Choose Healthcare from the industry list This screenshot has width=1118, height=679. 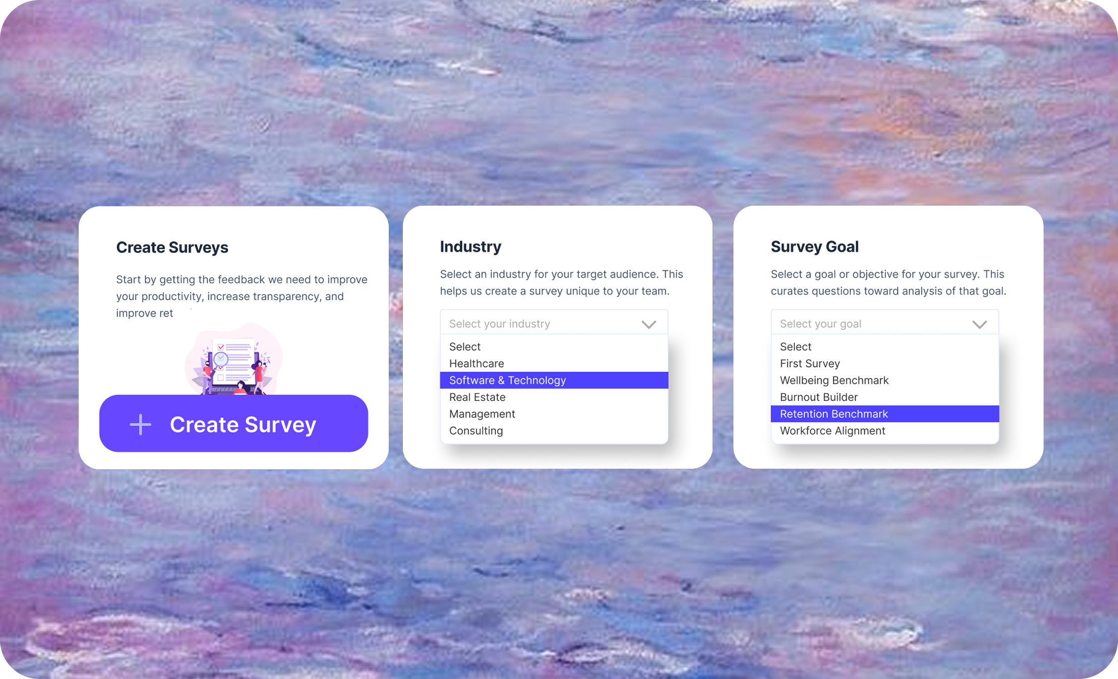pyautogui.click(x=477, y=363)
